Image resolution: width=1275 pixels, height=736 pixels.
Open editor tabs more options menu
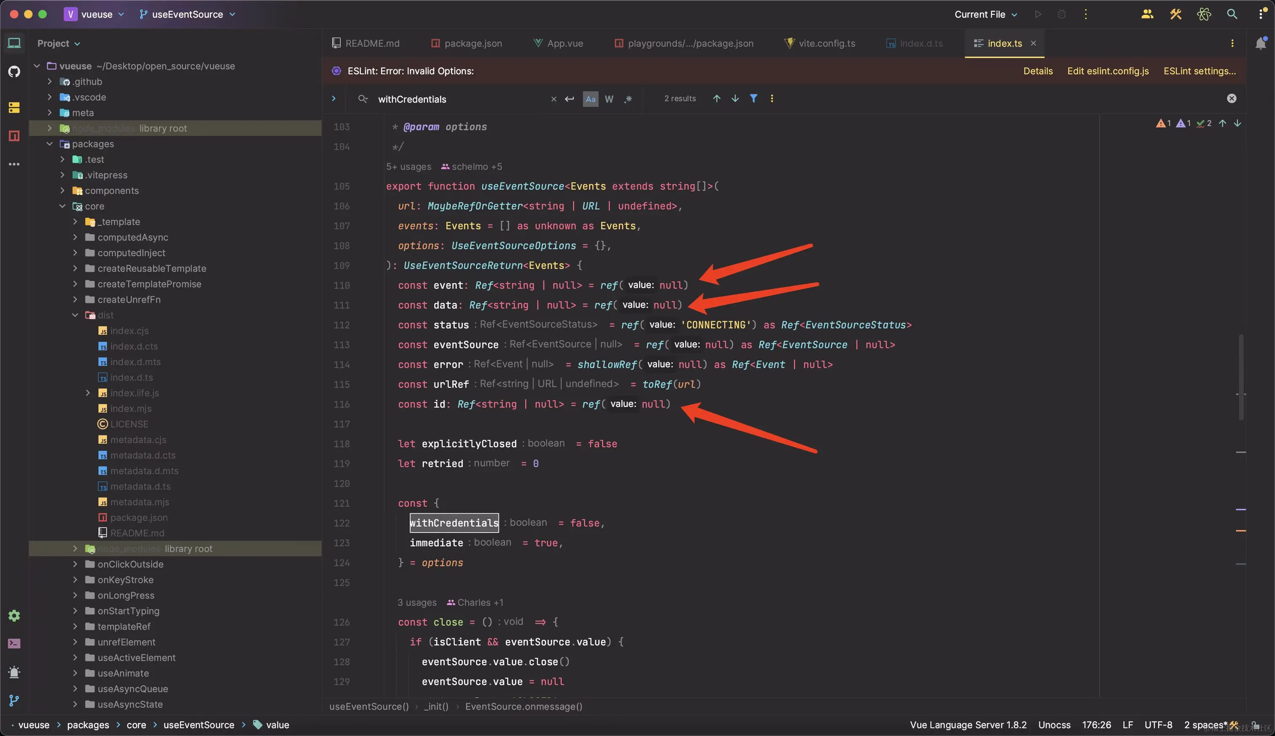click(x=1232, y=43)
